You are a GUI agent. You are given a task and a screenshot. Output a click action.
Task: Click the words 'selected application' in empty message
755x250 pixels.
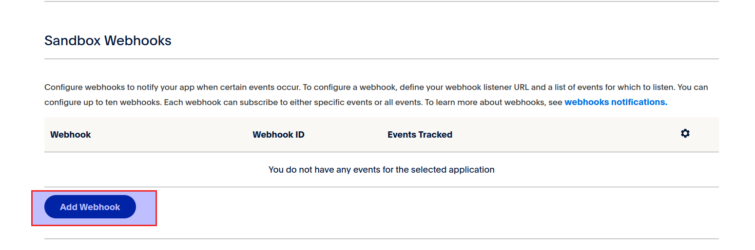click(452, 170)
